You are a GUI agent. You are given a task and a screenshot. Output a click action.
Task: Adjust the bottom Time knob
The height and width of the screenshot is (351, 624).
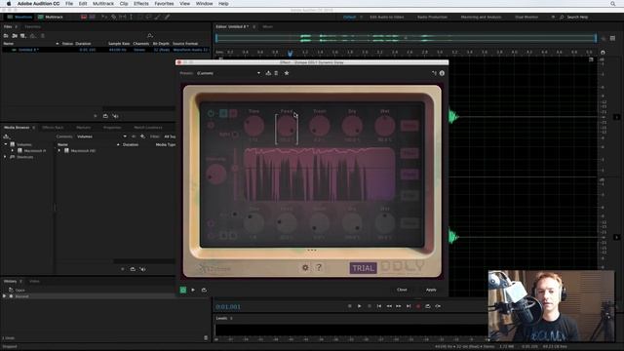(x=253, y=223)
